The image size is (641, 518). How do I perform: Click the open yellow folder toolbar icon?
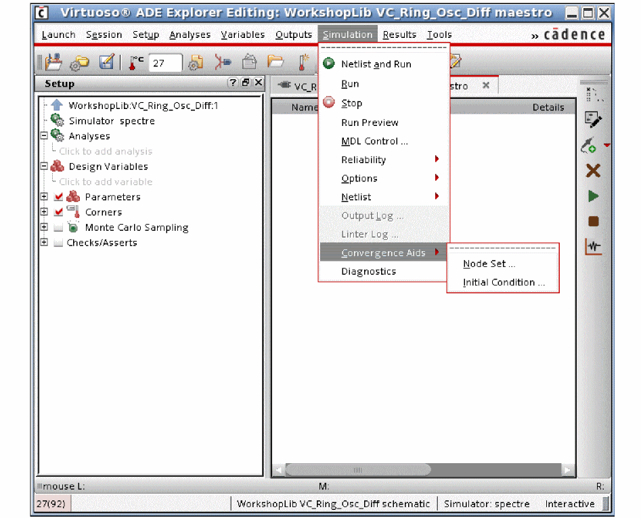click(x=275, y=62)
